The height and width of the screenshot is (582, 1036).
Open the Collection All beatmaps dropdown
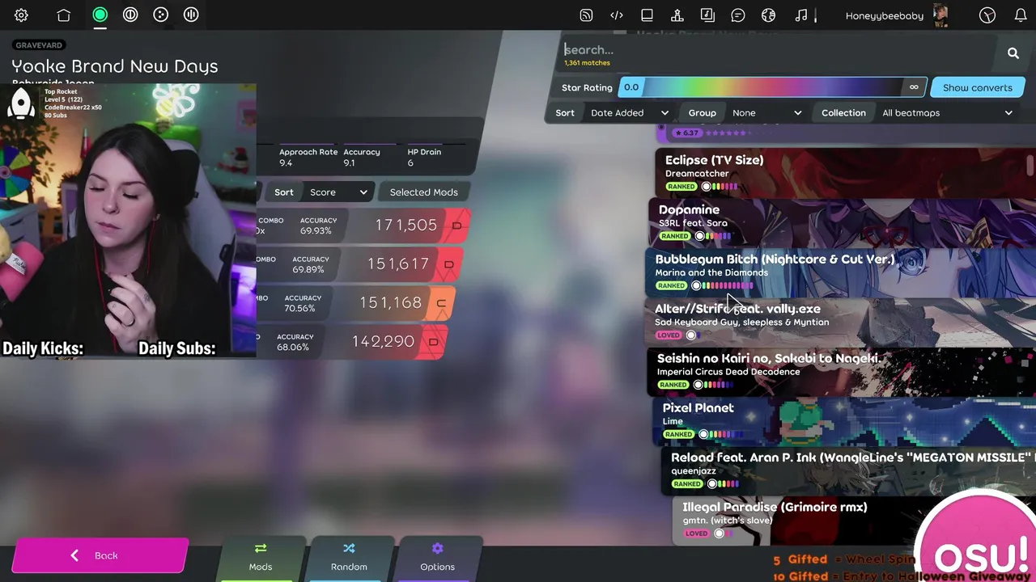947,113
